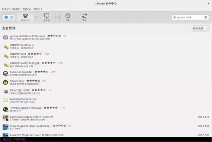Select the Evolution Calendar entry title

click(21, 72)
